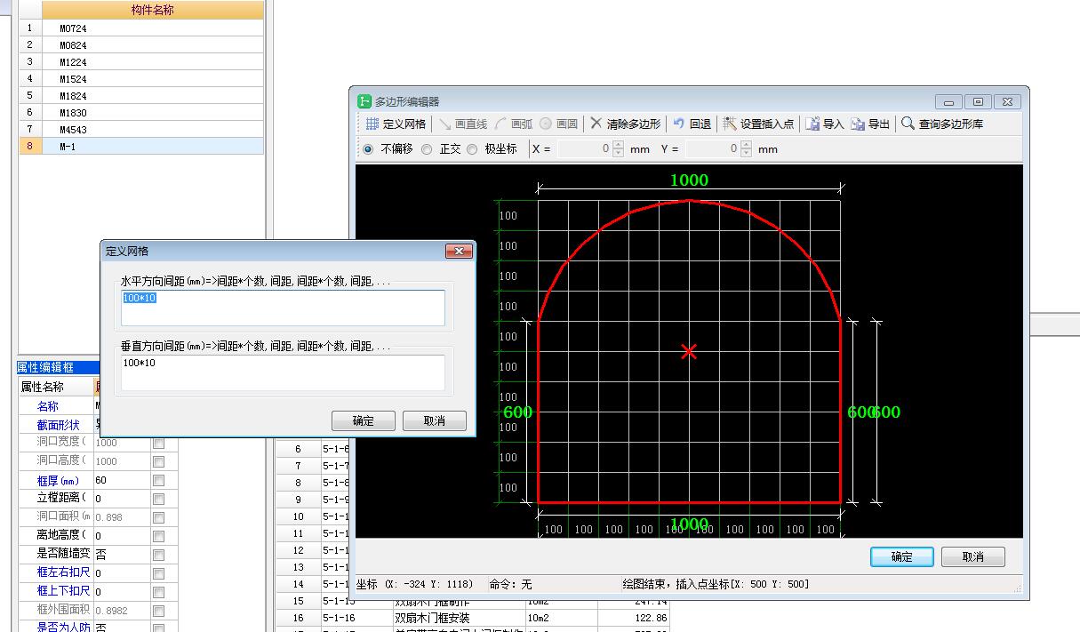Select the Draw Circle (画圆) tool
Viewport: 1080px width, 632px height.
tap(559, 124)
